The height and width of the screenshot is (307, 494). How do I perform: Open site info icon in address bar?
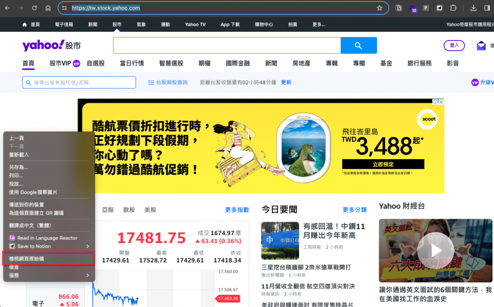pos(64,8)
